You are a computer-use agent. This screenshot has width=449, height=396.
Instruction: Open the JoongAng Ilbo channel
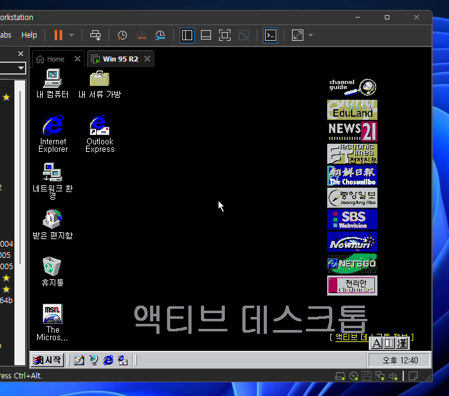coord(352,198)
